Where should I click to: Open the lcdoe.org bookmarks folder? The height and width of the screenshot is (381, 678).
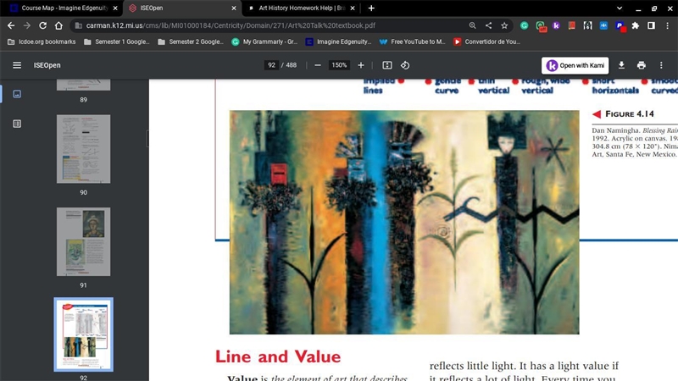point(42,41)
